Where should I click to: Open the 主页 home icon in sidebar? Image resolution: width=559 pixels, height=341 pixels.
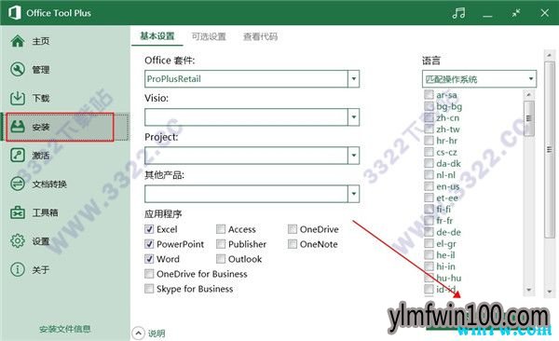tap(18, 41)
